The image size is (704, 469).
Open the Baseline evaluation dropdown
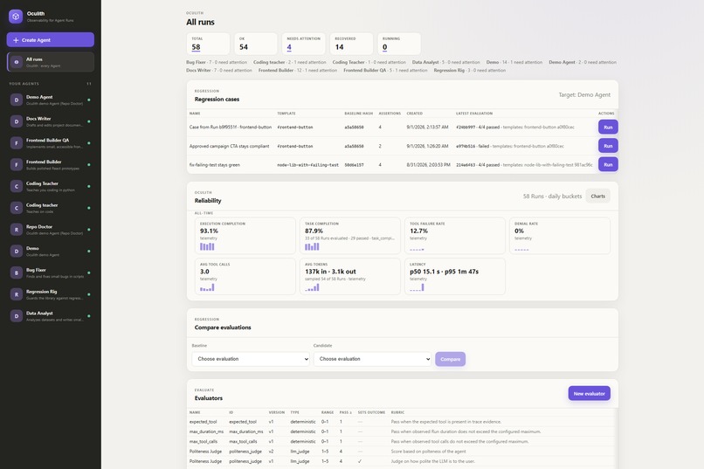point(251,359)
